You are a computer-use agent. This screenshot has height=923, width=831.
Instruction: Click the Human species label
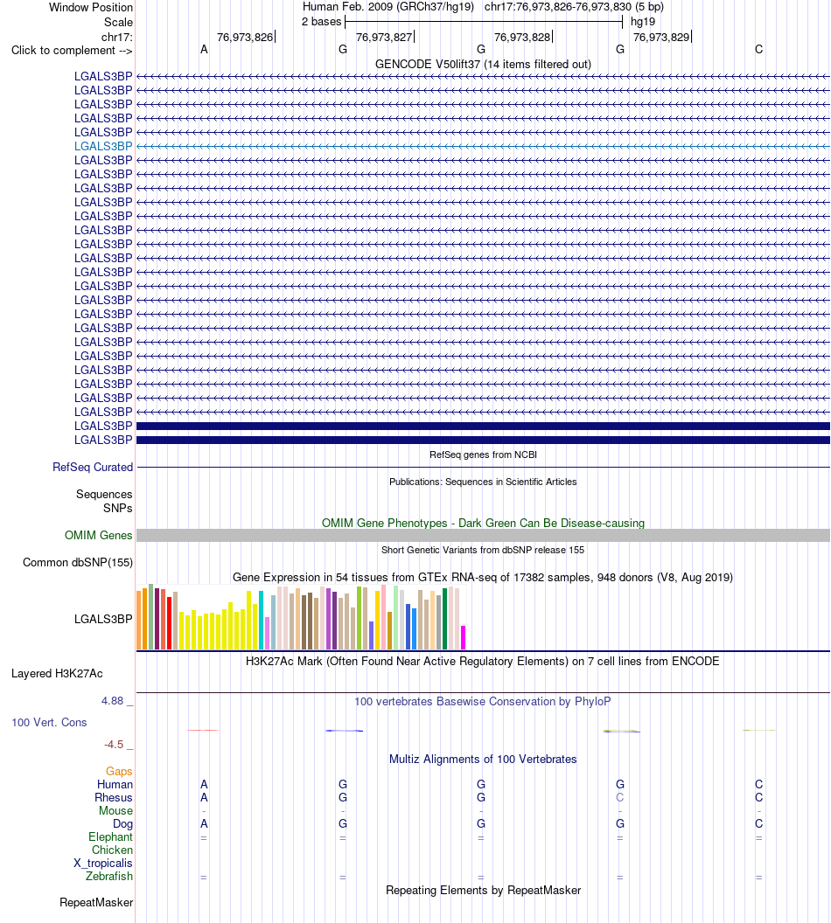pos(115,784)
